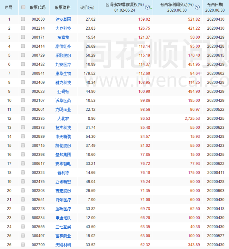Click gain value 100.90
Screen dimensions: 229x249
144,91
